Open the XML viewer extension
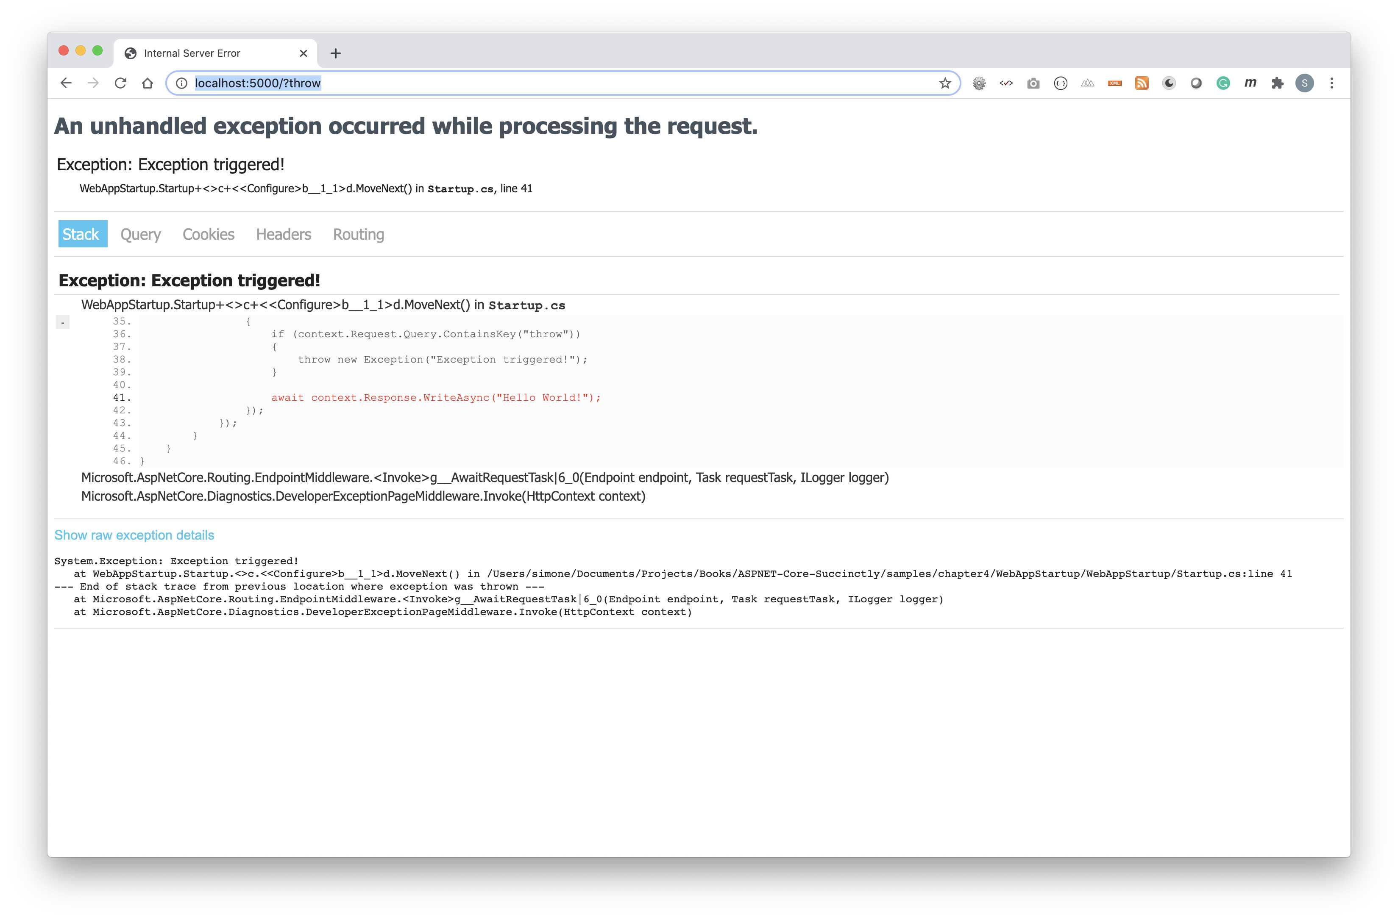 [x=1114, y=83]
